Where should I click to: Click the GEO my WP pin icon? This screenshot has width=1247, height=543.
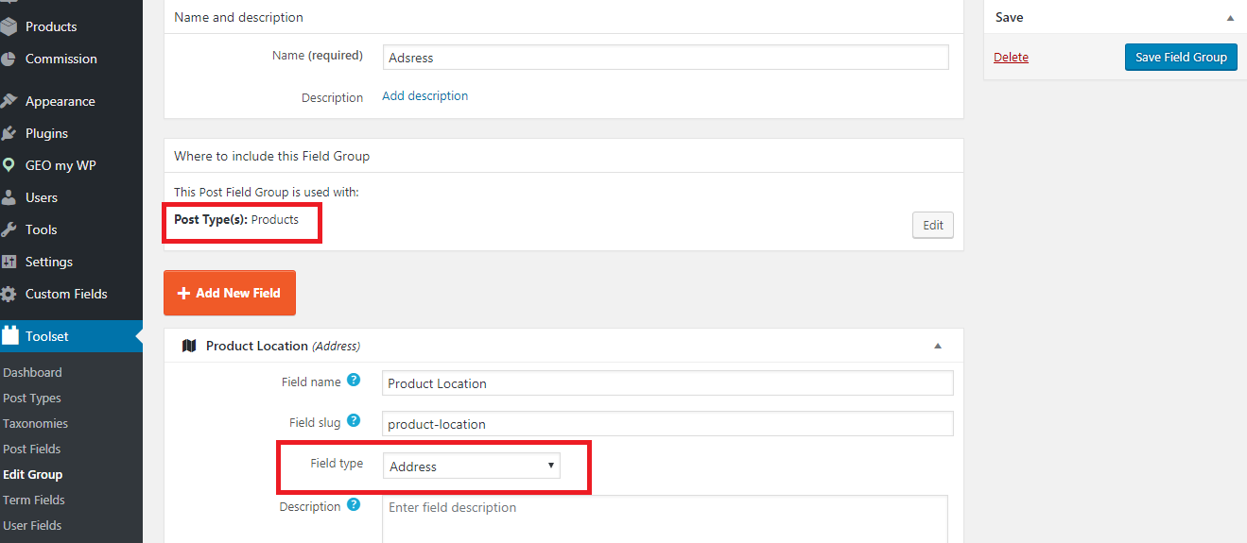pos(9,165)
